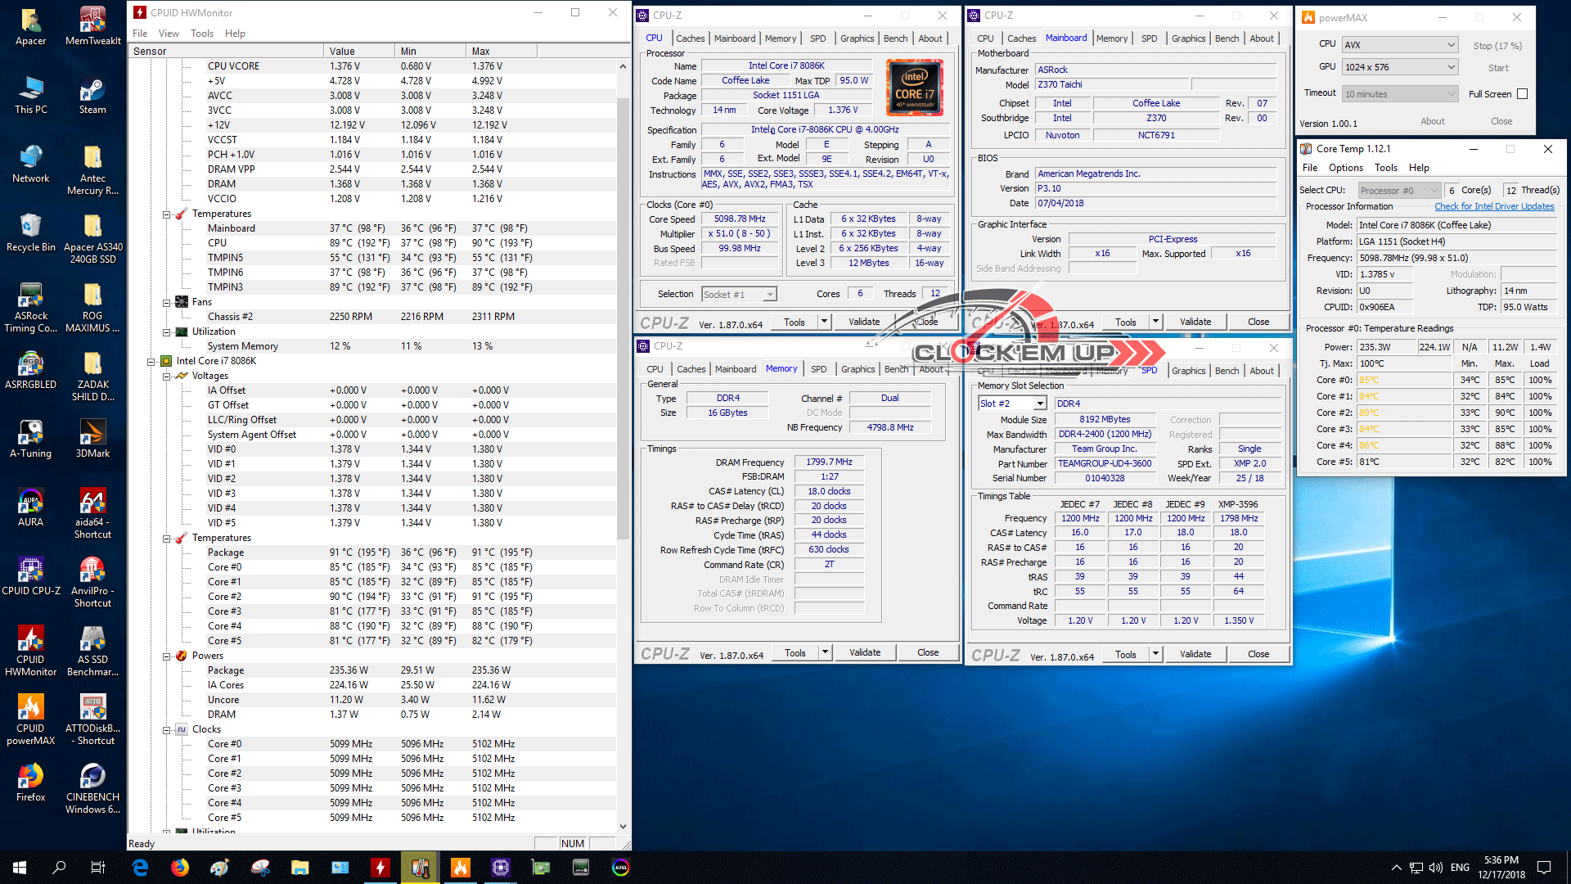The height and width of the screenshot is (884, 1571).
Task: Select the Chassis #2 fan row
Action: tap(372, 317)
